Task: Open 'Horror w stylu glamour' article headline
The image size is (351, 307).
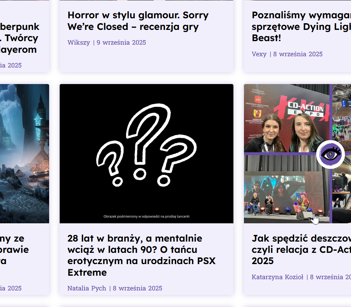Action: (138, 21)
